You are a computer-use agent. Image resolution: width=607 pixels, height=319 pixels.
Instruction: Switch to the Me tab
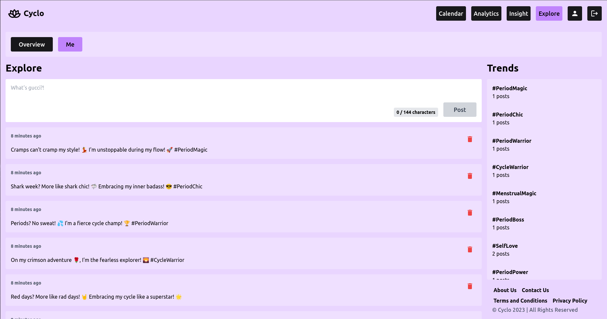pyautogui.click(x=70, y=44)
